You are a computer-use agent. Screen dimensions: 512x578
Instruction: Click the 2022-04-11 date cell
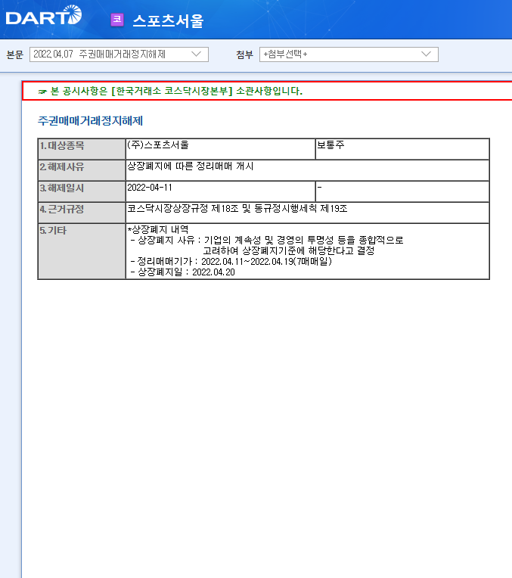tap(220, 191)
